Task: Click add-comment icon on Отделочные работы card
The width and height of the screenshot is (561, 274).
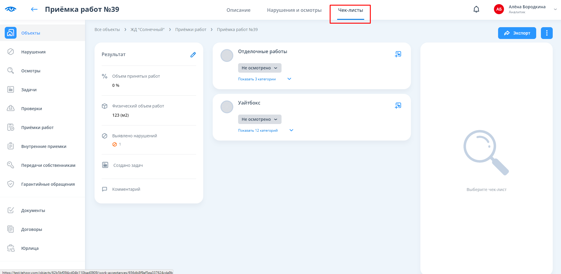Action: point(398,54)
